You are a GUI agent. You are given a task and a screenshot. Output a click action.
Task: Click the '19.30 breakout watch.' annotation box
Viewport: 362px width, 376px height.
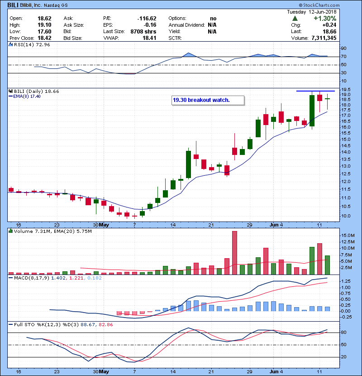click(208, 100)
